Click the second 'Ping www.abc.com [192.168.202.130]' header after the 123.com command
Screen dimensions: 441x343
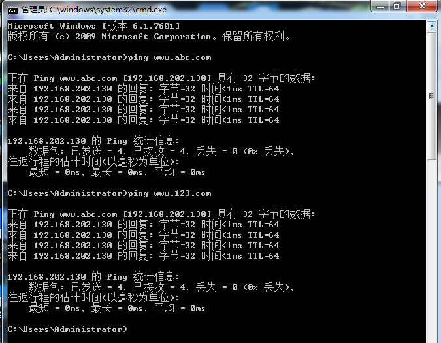tap(161, 214)
